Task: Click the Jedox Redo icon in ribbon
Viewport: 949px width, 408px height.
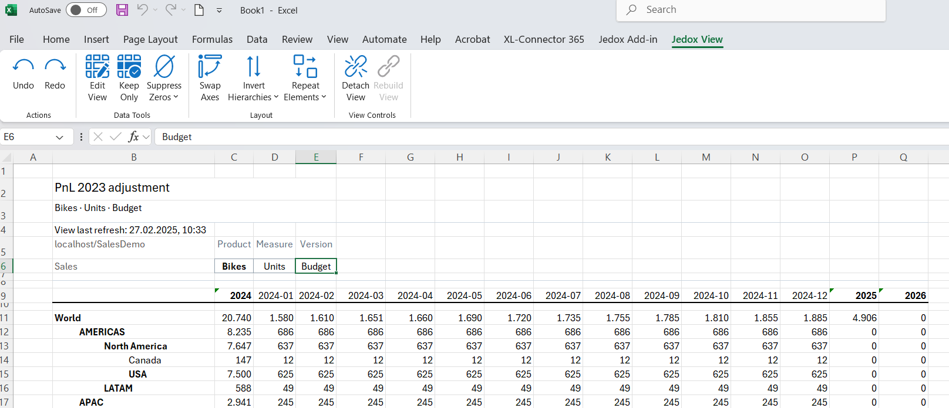Action: coord(55,67)
